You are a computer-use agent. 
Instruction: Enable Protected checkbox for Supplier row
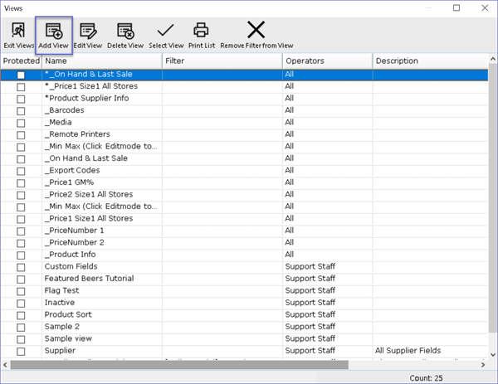[x=21, y=352]
